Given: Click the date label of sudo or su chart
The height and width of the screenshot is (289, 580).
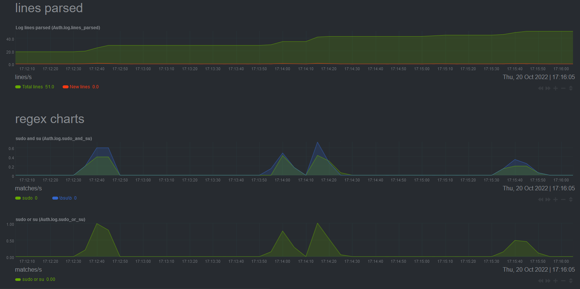Looking at the screenshot, I should [539, 270].
